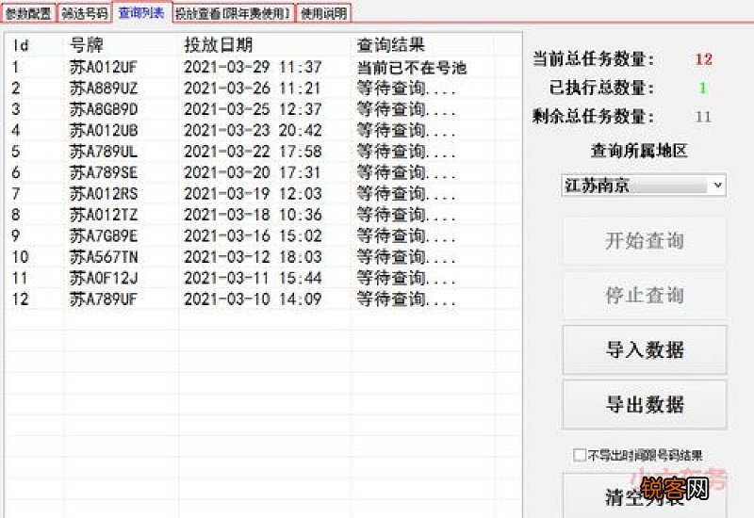Click date 2021-03-11 15:44
This screenshot has width=754, height=518.
[253, 278]
